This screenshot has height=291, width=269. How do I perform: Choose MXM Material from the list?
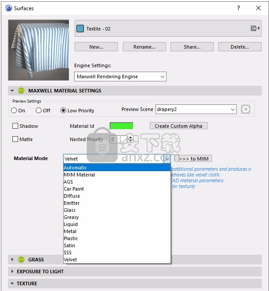click(x=117, y=175)
